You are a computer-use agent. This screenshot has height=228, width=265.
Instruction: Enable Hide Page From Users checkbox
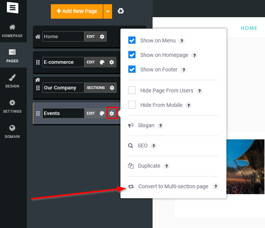[132, 90]
